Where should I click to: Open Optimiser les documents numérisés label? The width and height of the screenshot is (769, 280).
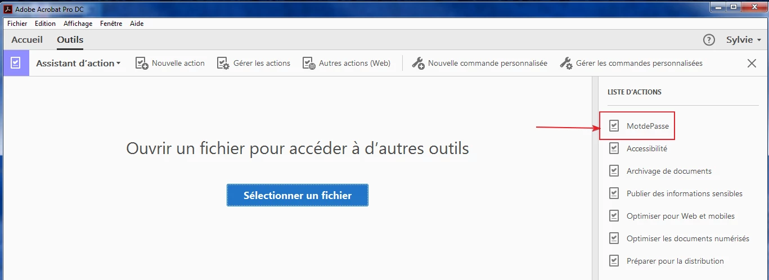(x=688, y=238)
